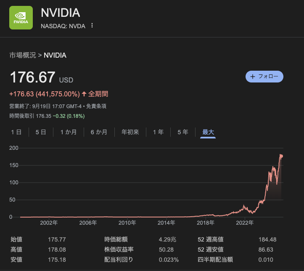The height and width of the screenshot is (271, 304).
Task: Go to 市場概況 breadcrumb link
Action: coord(23,55)
